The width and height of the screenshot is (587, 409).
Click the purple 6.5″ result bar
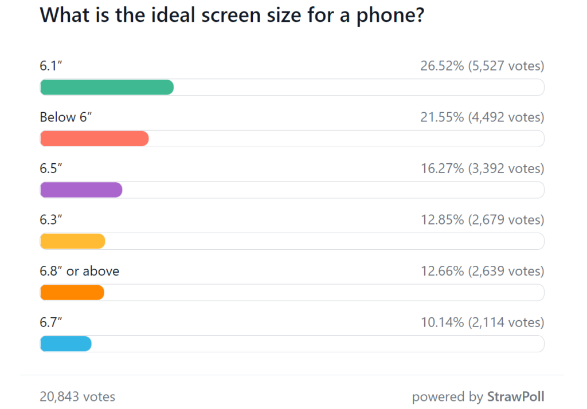pos(81,190)
